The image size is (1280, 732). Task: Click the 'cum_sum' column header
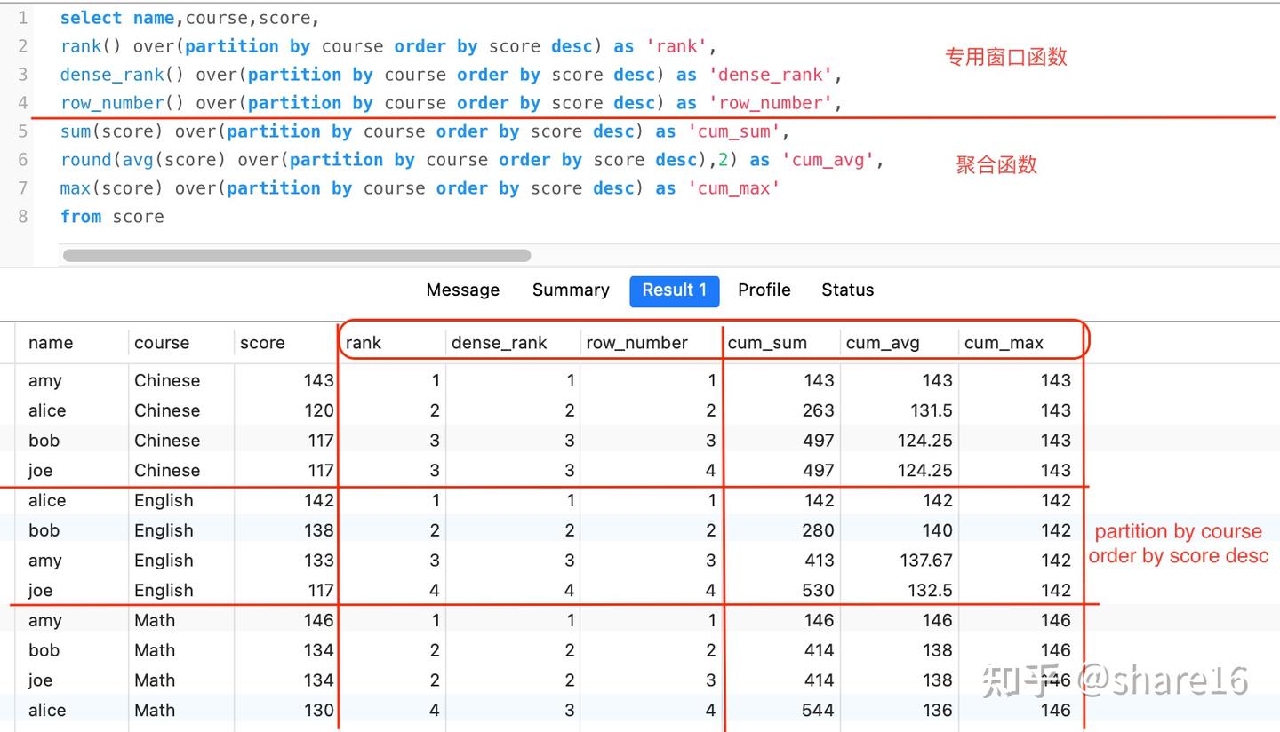(x=767, y=343)
